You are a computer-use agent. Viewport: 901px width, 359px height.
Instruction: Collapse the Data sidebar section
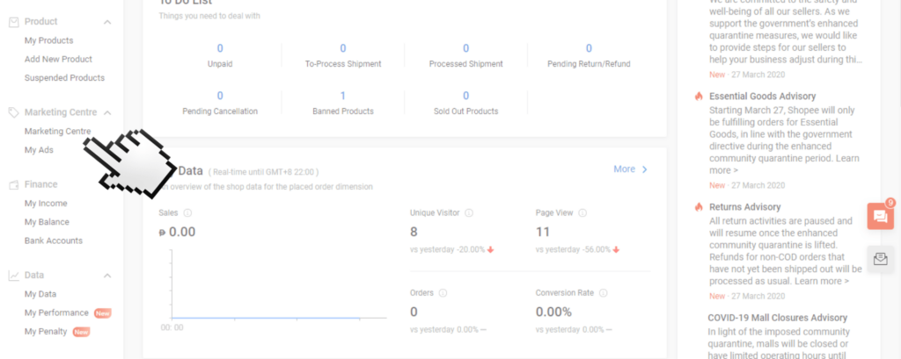click(107, 276)
